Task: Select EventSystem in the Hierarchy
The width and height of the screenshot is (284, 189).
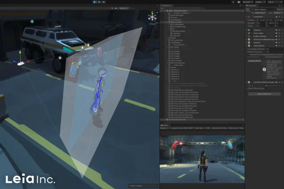Action: [x=176, y=20]
